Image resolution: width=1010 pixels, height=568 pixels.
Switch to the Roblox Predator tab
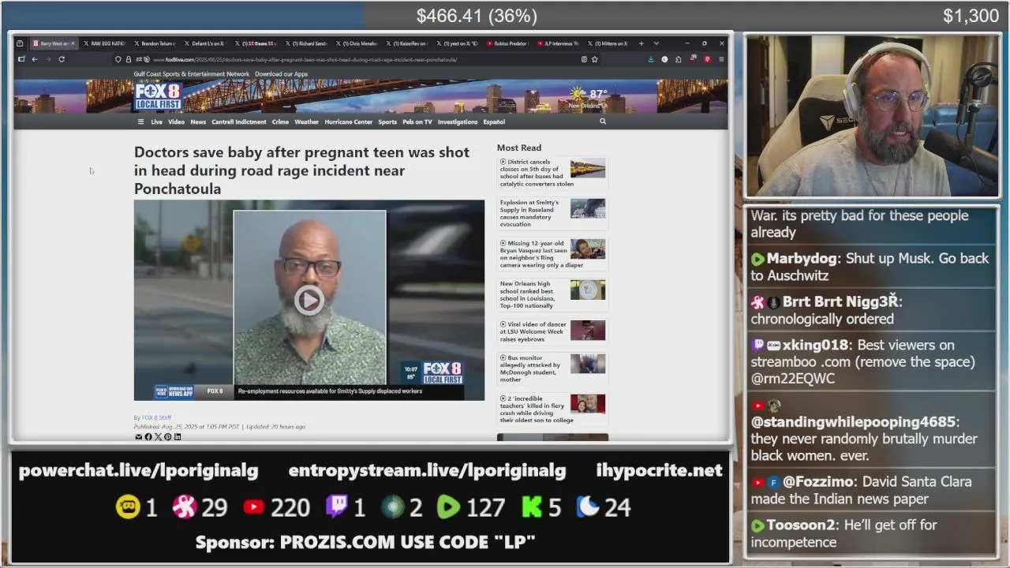(507, 43)
